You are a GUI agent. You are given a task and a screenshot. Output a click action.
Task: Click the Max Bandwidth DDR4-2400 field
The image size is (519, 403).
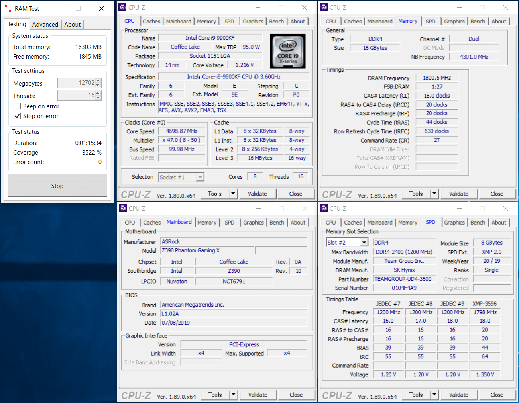(404, 252)
